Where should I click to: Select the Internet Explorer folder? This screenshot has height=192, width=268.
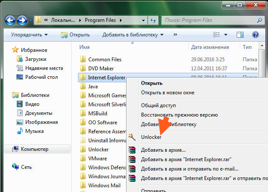point(107,78)
